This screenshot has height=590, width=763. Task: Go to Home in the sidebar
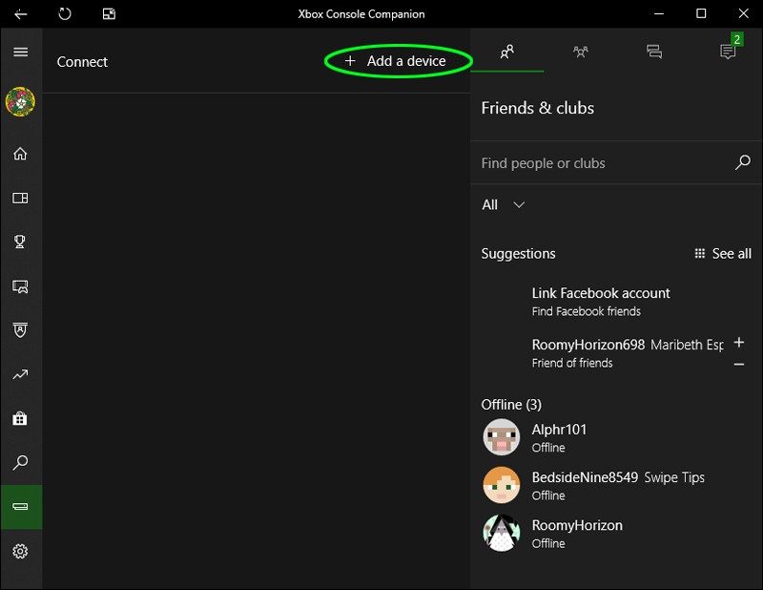click(20, 154)
